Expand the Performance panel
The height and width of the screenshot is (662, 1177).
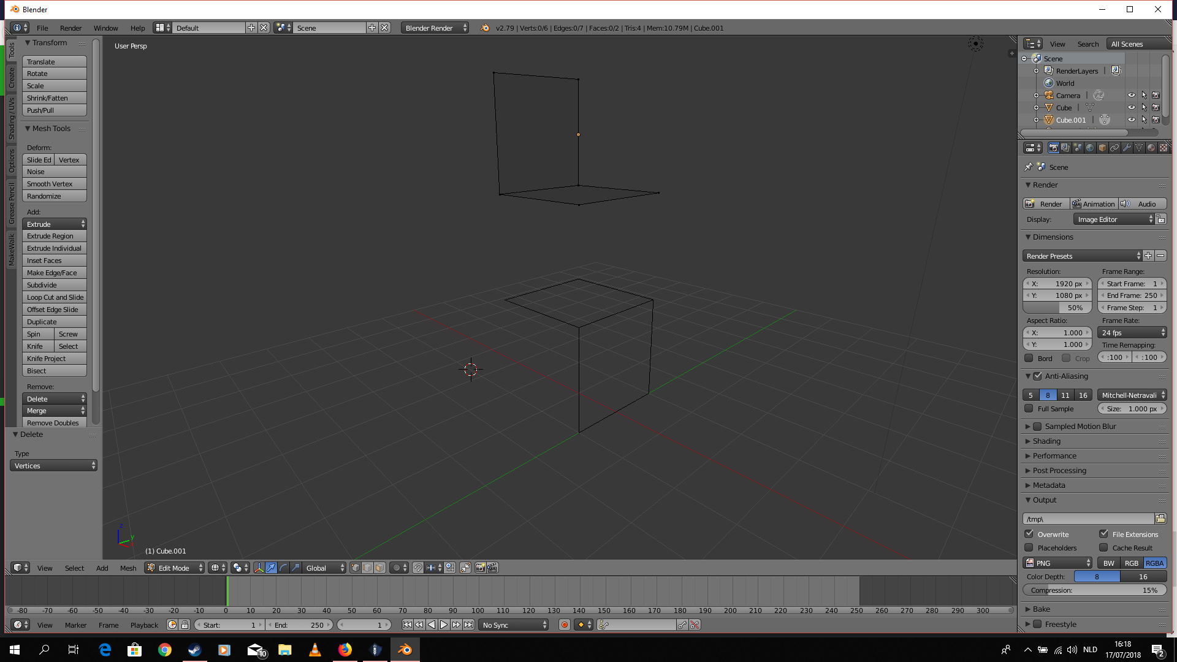[x=1054, y=455]
